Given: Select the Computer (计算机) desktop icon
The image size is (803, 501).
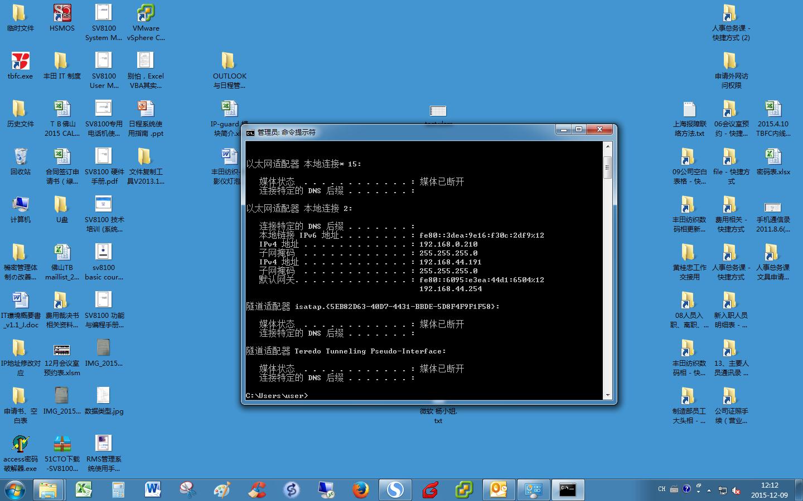Looking at the screenshot, I should coord(20,209).
